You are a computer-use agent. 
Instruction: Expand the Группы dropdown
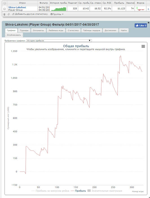click(57, 14)
